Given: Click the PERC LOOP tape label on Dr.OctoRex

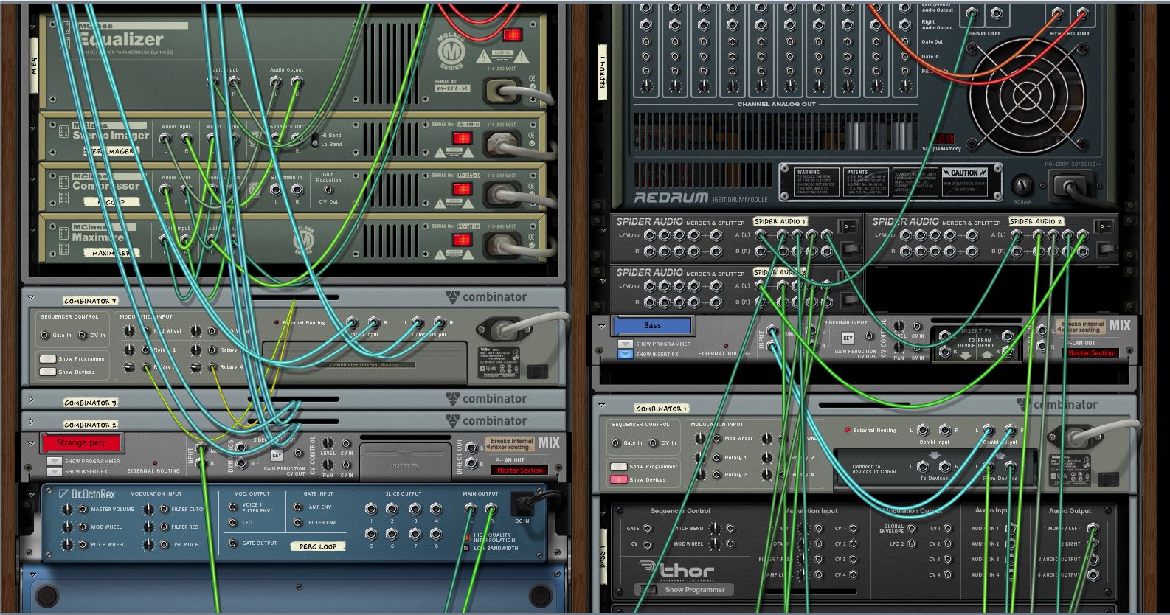Looking at the screenshot, I should pyautogui.click(x=318, y=546).
